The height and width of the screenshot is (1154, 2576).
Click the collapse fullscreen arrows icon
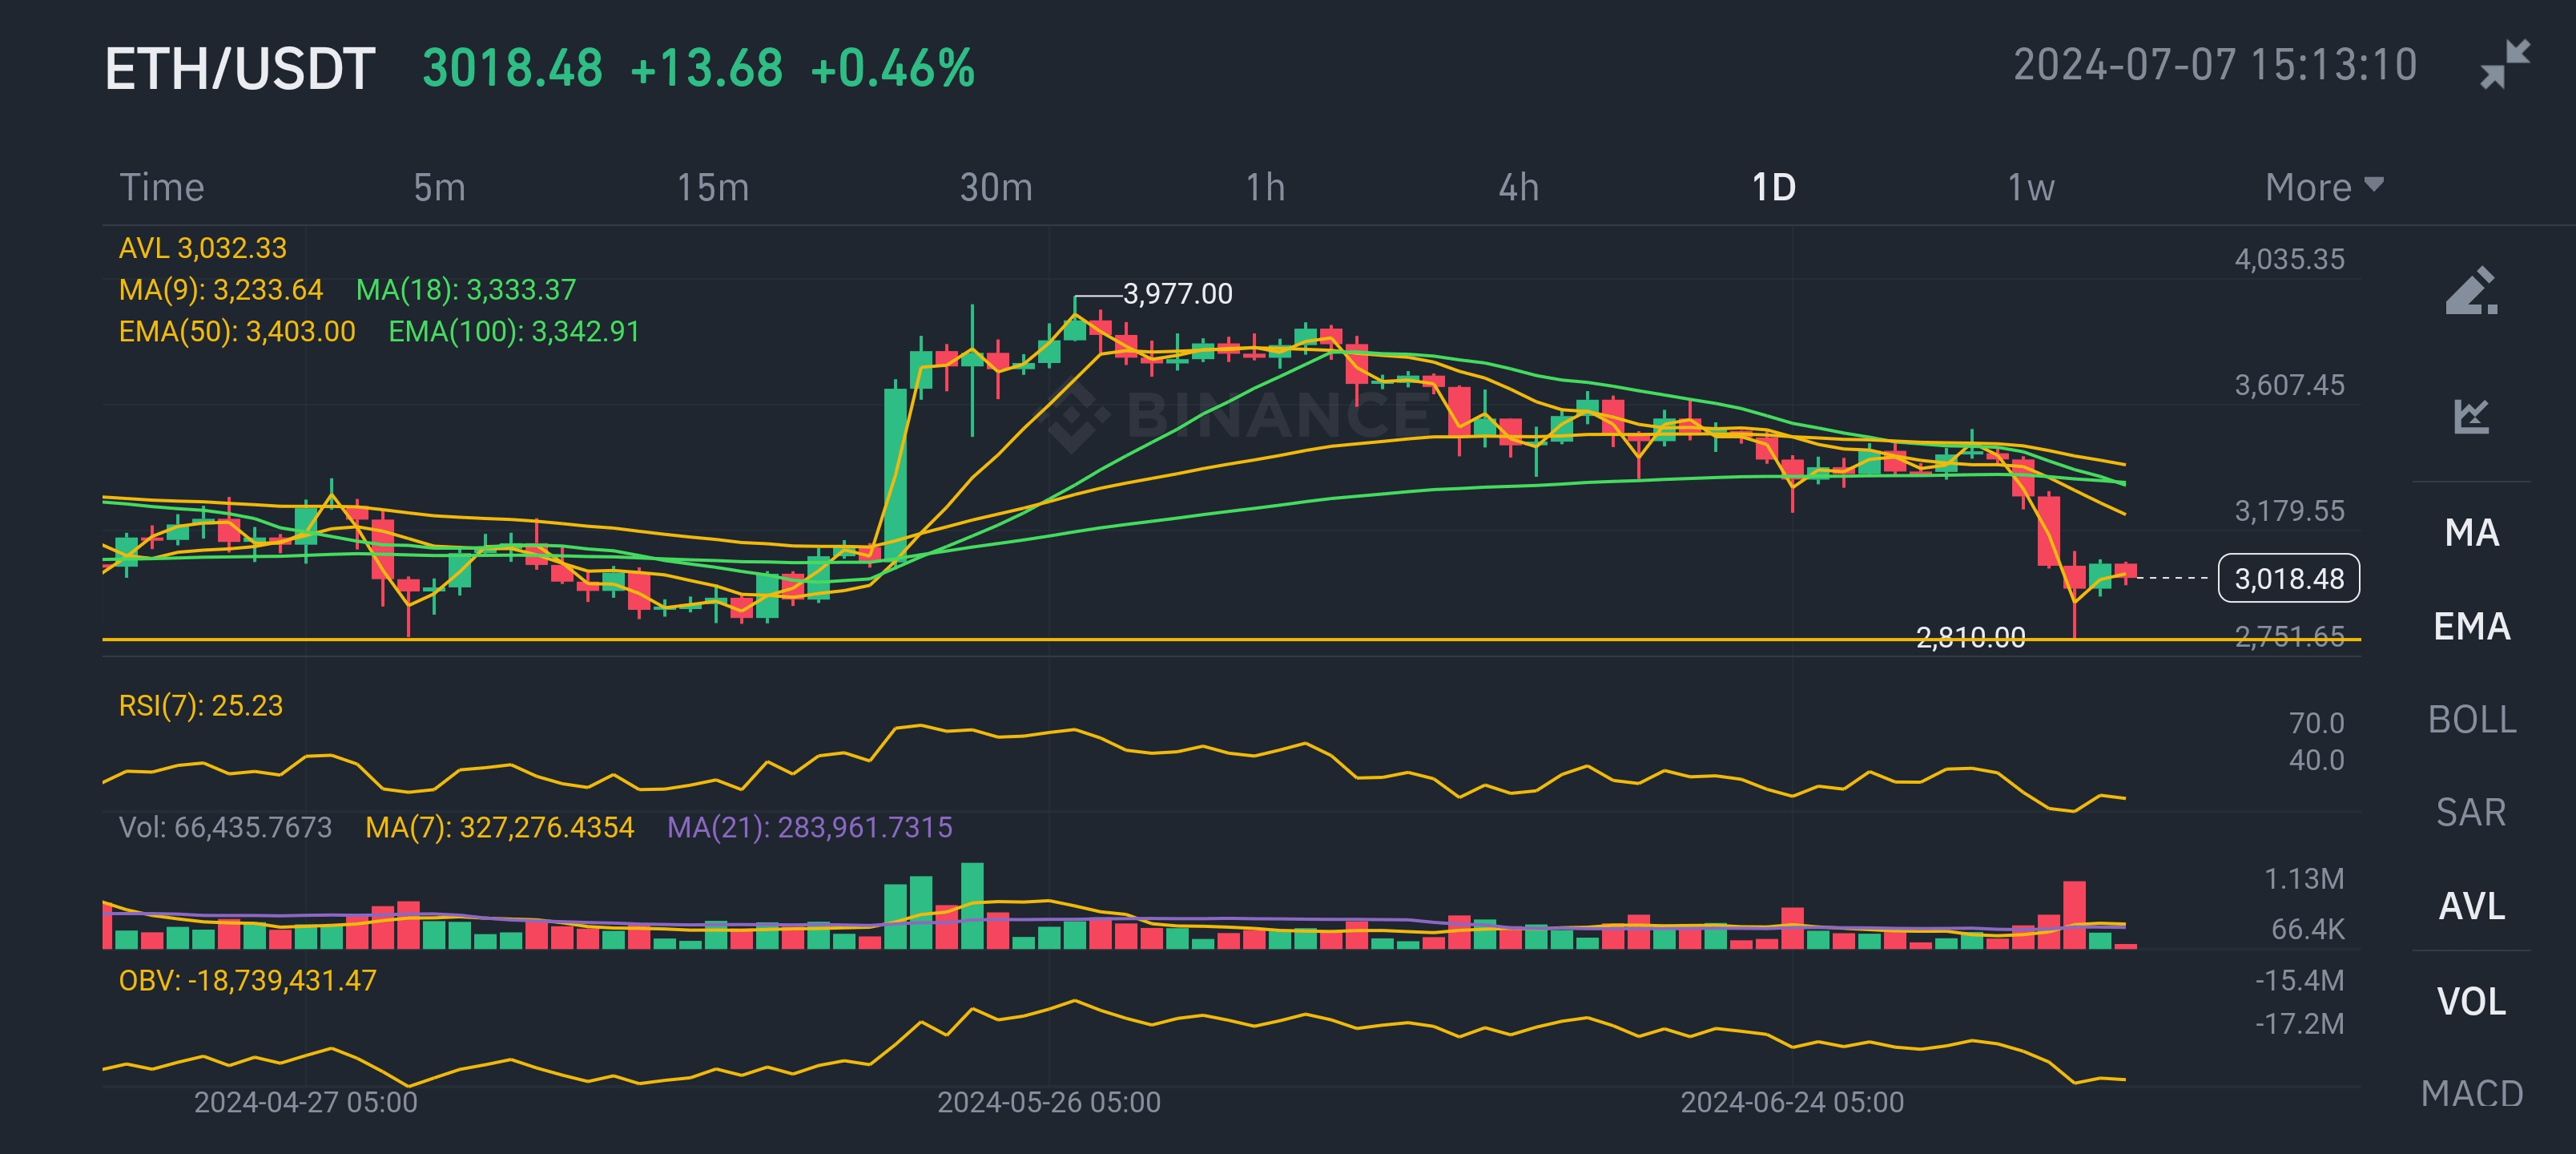(2505, 65)
